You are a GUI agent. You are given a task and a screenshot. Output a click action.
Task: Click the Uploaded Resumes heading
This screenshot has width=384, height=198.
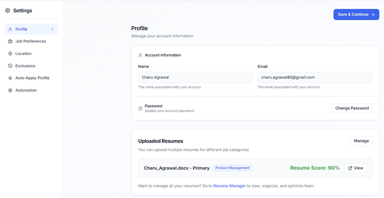tap(160, 141)
